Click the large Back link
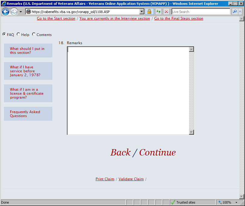Screen dimensions: 245x206 120,152
